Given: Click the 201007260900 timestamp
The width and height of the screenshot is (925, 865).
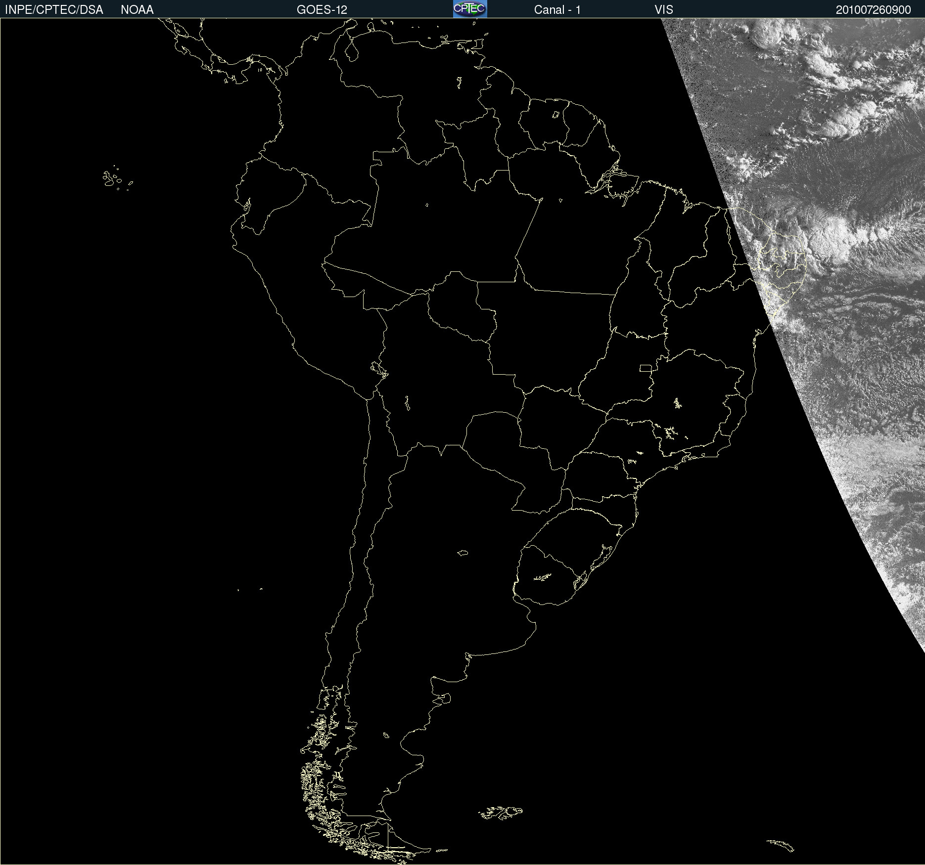Looking at the screenshot, I should [x=874, y=10].
